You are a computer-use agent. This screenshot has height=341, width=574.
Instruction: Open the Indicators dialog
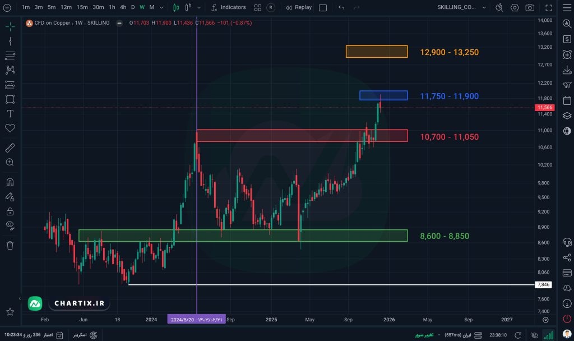click(x=228, y=7)
